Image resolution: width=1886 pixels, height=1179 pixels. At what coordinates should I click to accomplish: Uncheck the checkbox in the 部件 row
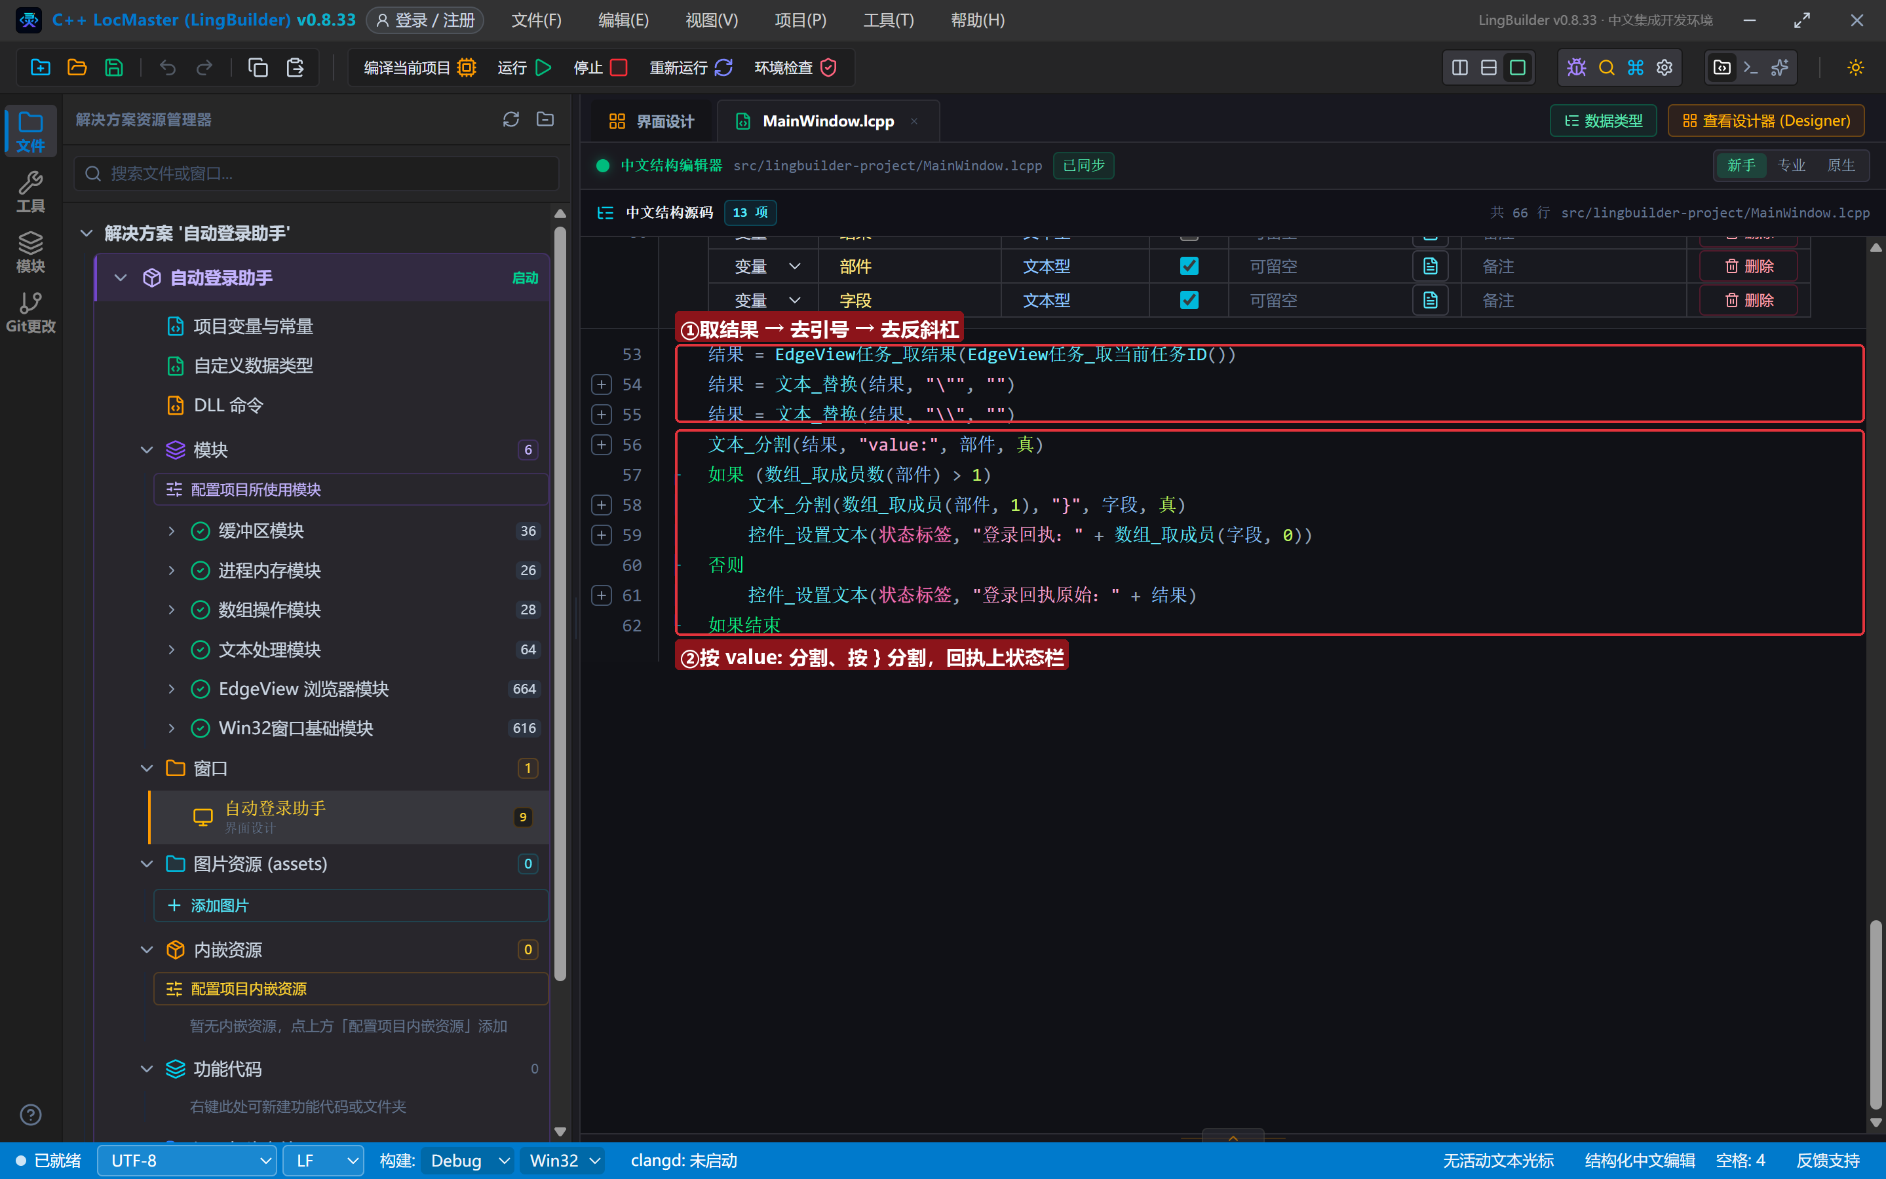click(1189, 267)
